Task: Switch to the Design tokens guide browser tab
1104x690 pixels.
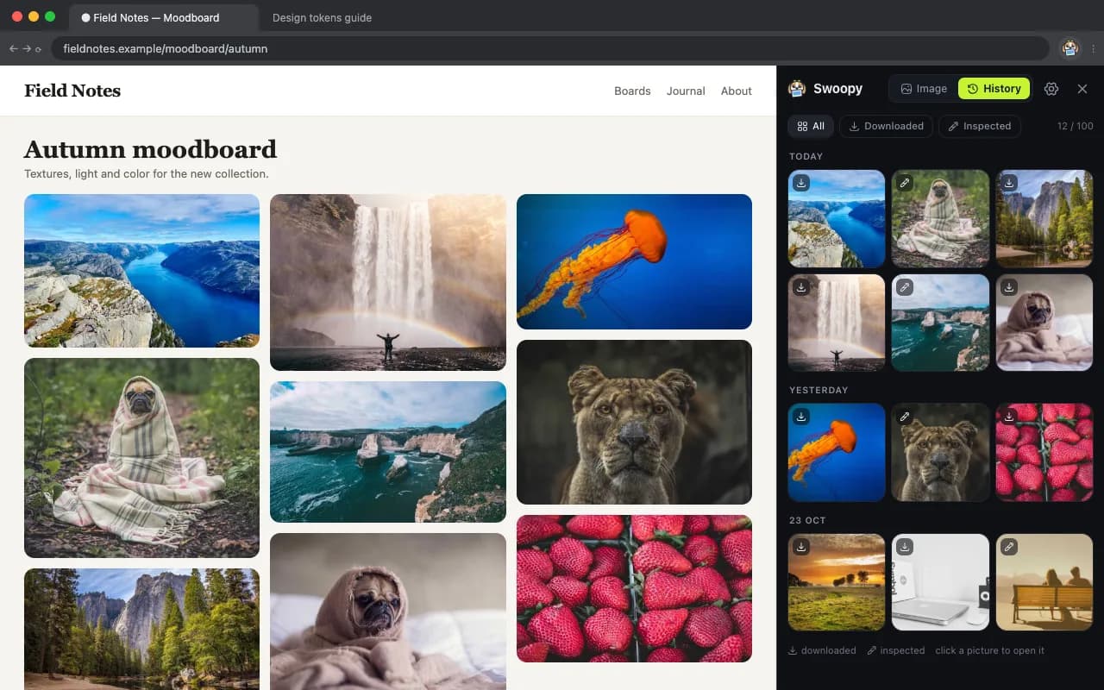Action: (x=322, y=17)
